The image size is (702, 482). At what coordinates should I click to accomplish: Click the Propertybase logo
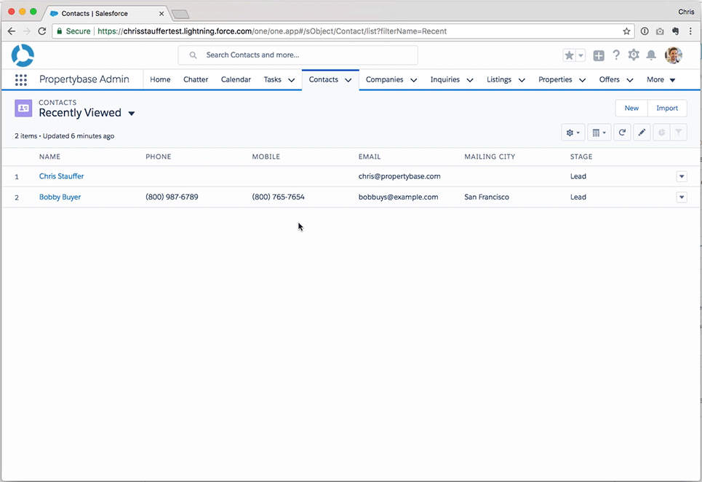point(23,55)
